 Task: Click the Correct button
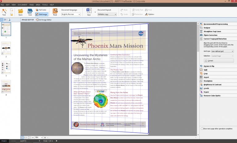click(x=219, y=61)
